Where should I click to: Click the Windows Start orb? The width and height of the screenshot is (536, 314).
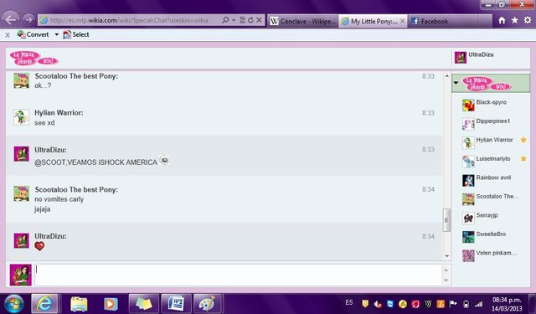[x=14, y=303]
